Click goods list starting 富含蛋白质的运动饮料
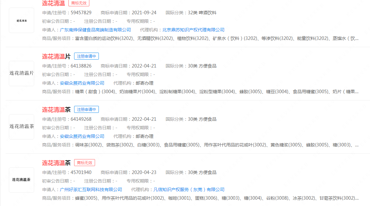The width and height of the screenshot is (370, 206). point(217,38)
